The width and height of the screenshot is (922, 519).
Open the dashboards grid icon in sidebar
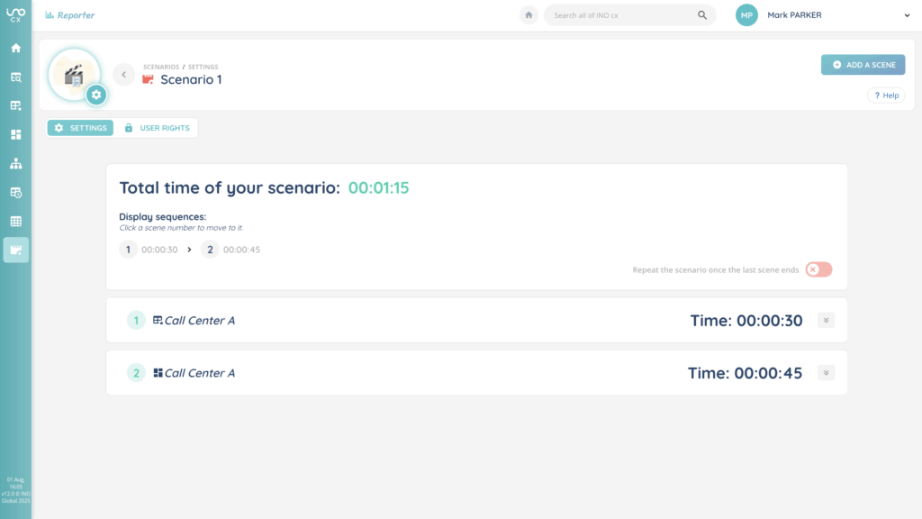tap(15, 134)
